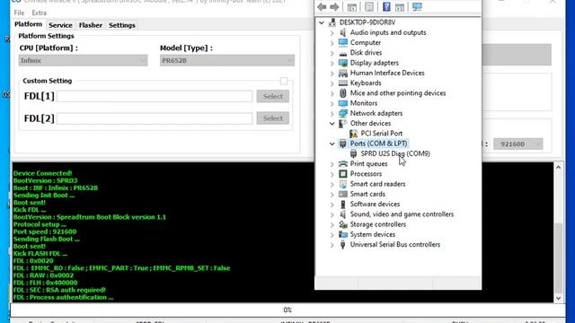Open the File menu
575x323 pixels.
[19, 13]
